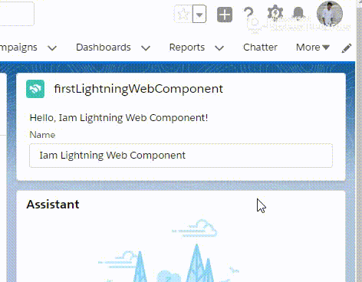Click the pencil edit navigation icon

click(x=347, y=48)
